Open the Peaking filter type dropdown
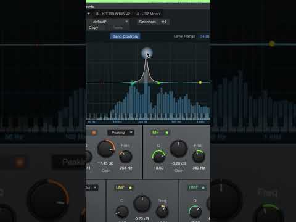 pos(121,133)
